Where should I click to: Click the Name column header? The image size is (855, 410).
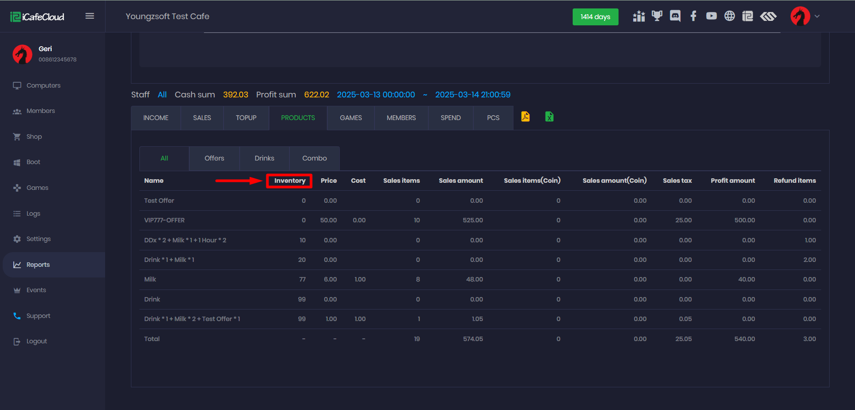pos(154,181)
